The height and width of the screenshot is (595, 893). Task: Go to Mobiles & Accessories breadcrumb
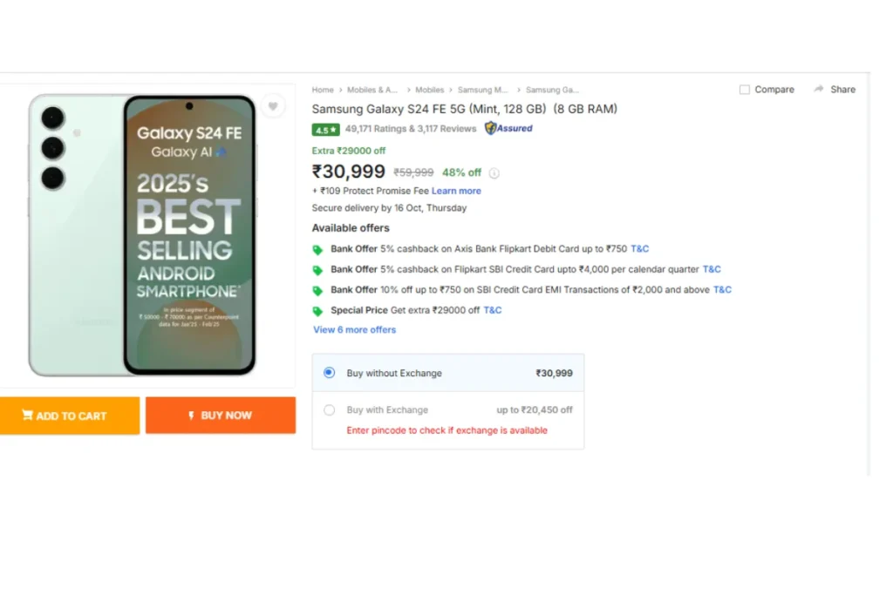(x=372, y=90)
